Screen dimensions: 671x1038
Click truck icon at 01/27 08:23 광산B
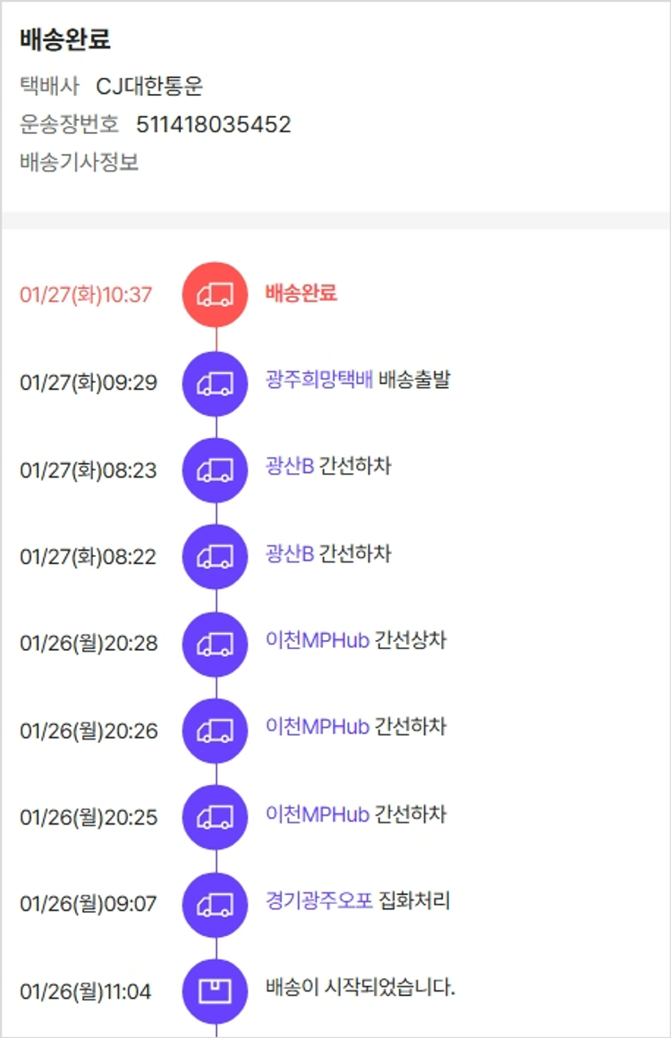coord(216,469)
